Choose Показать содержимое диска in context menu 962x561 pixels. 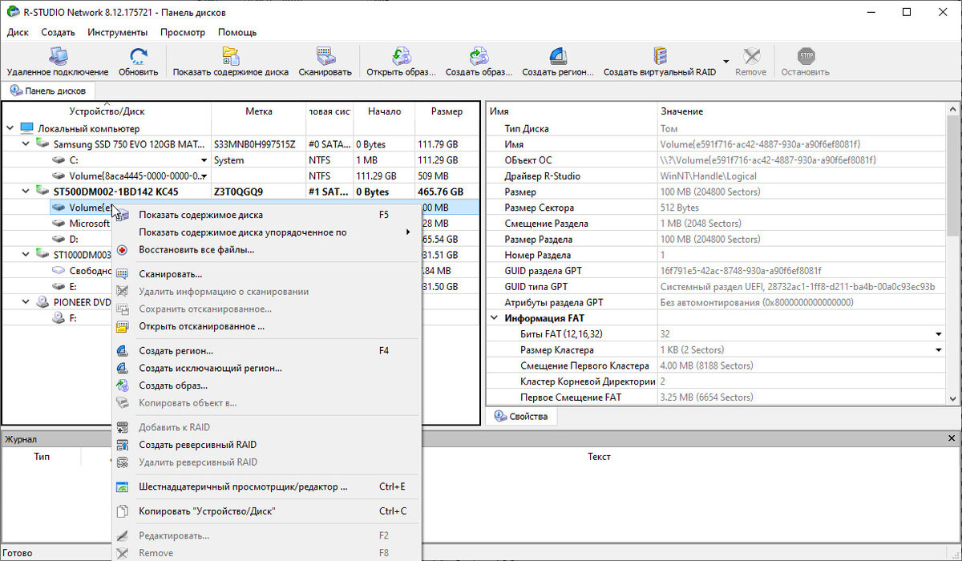pyautogui.click(x=266, y=215)
